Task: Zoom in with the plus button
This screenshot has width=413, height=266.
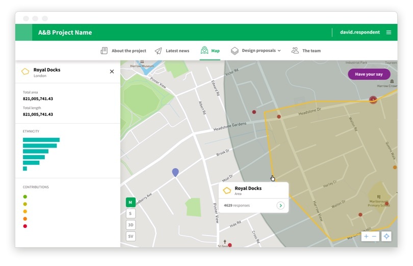Action: click(366, 237)
